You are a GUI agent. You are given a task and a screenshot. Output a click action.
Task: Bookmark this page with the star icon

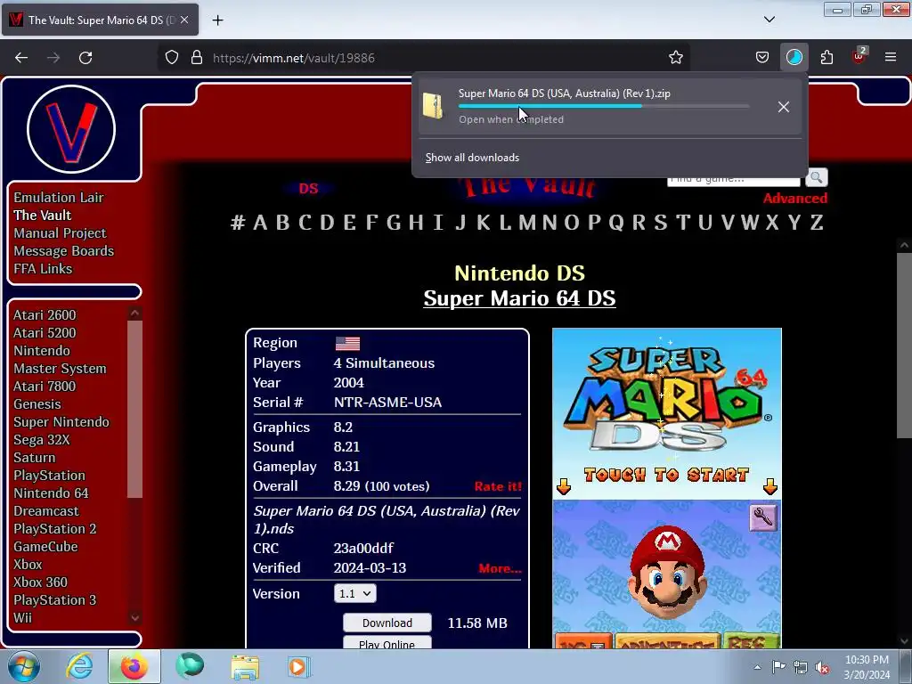675,58
